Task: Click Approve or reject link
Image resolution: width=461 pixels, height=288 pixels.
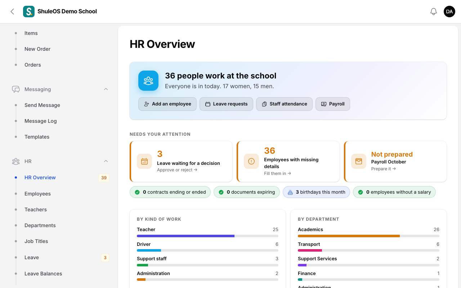Action: coord(177,170)
